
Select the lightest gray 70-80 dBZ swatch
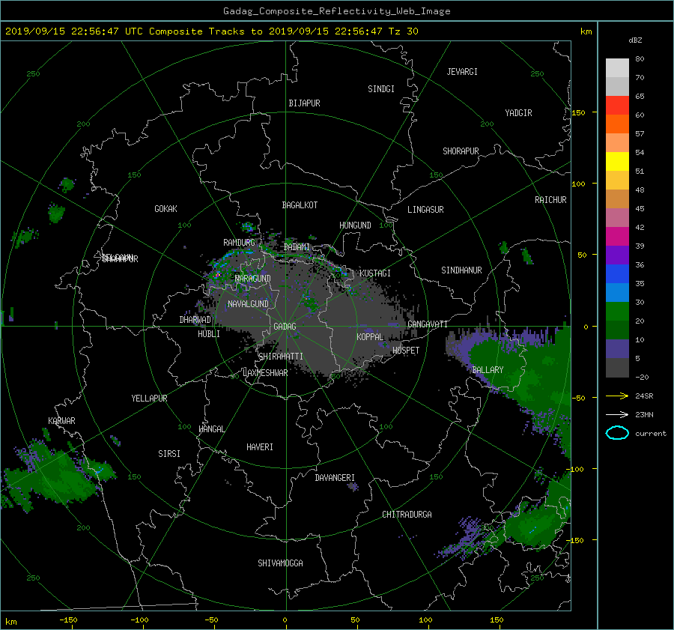617,68
